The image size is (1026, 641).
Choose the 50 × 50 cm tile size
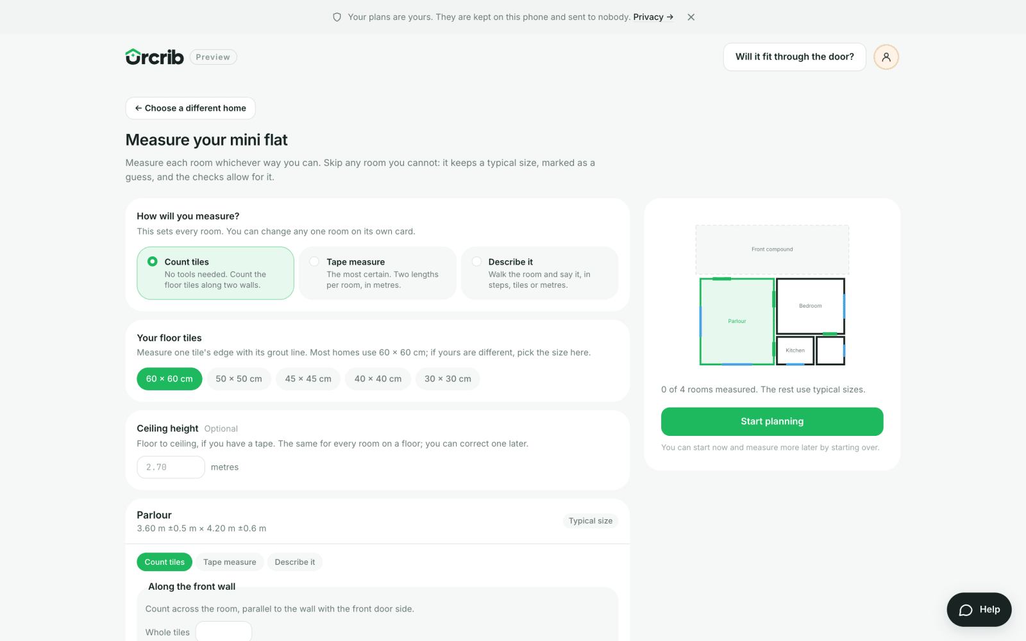[x=239, y=379]
